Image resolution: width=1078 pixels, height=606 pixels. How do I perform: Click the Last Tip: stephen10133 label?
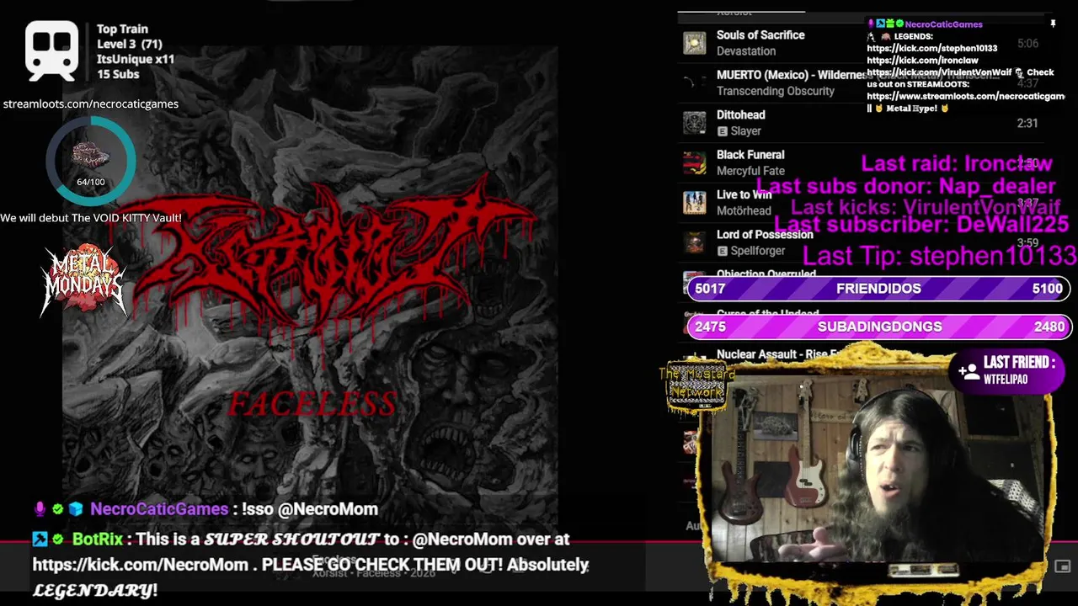940,256
